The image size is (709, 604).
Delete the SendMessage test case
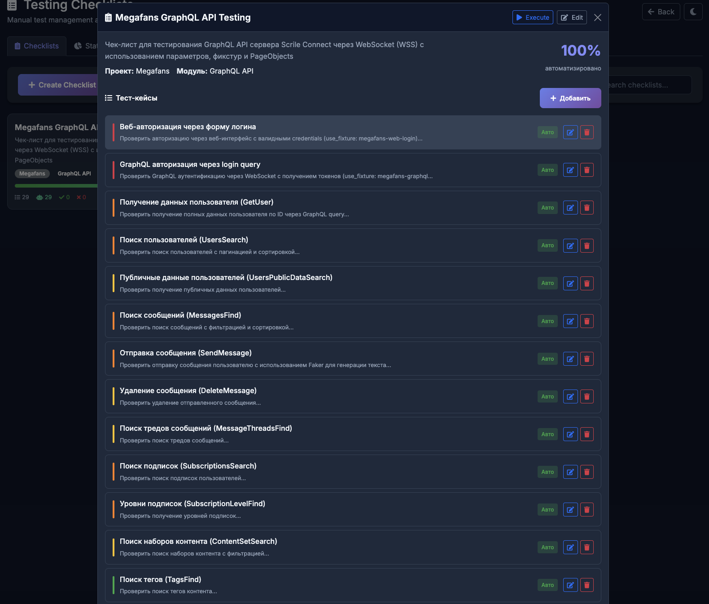pyautogui.click(x=587, y=359)
